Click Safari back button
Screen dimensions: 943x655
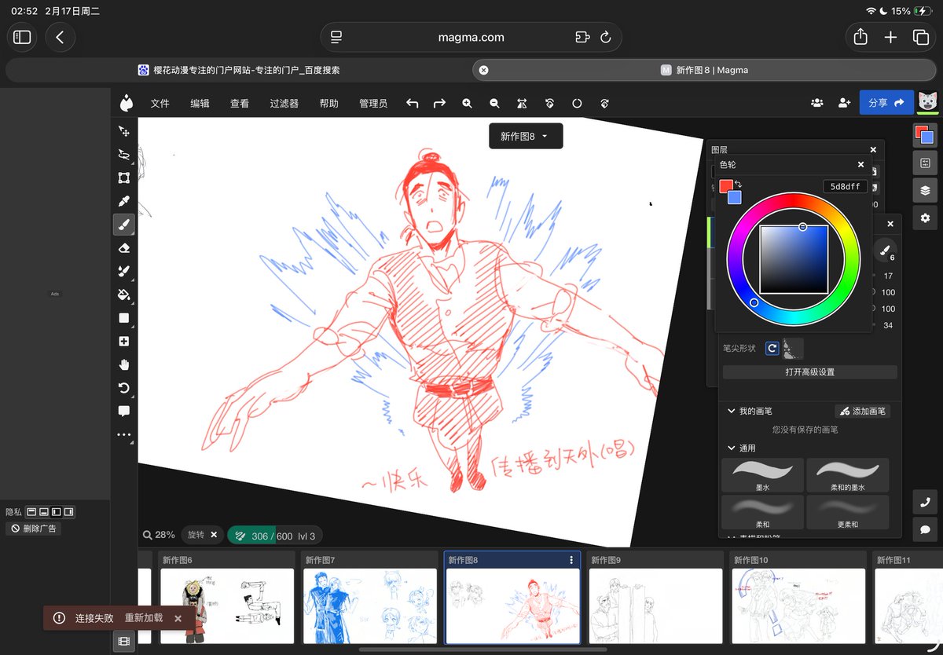[x=60, y=37]
